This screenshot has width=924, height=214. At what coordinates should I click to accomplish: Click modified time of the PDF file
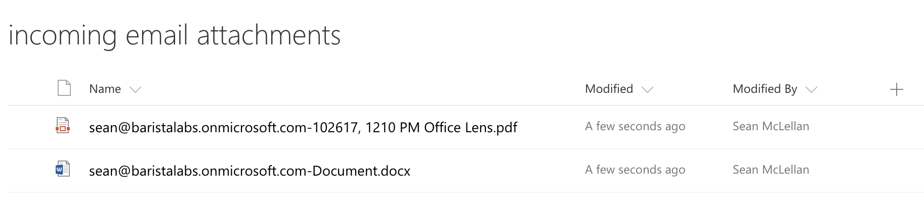click(635, 126)
